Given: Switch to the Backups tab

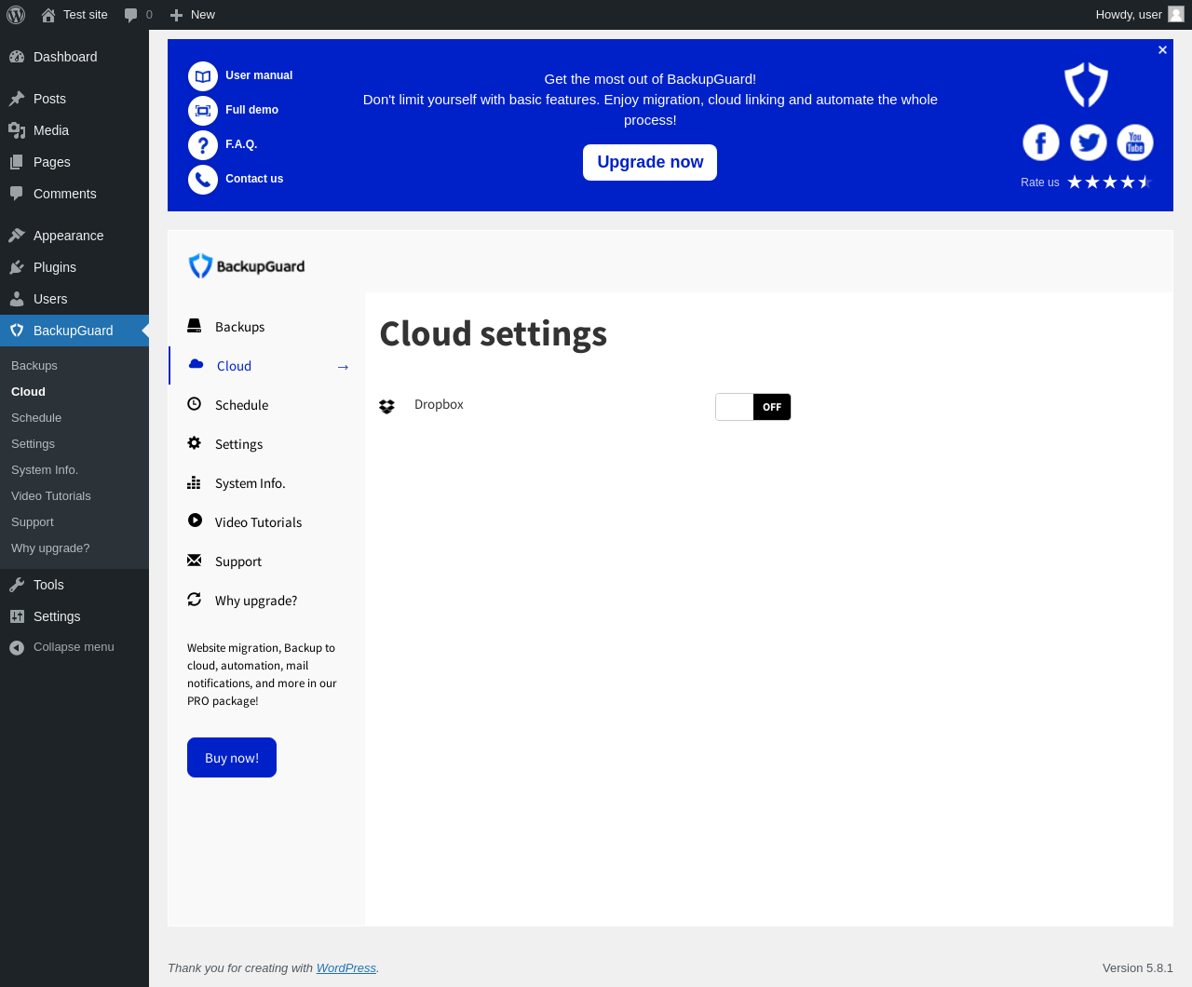Looking at the screenshot, I should (266, 327).
